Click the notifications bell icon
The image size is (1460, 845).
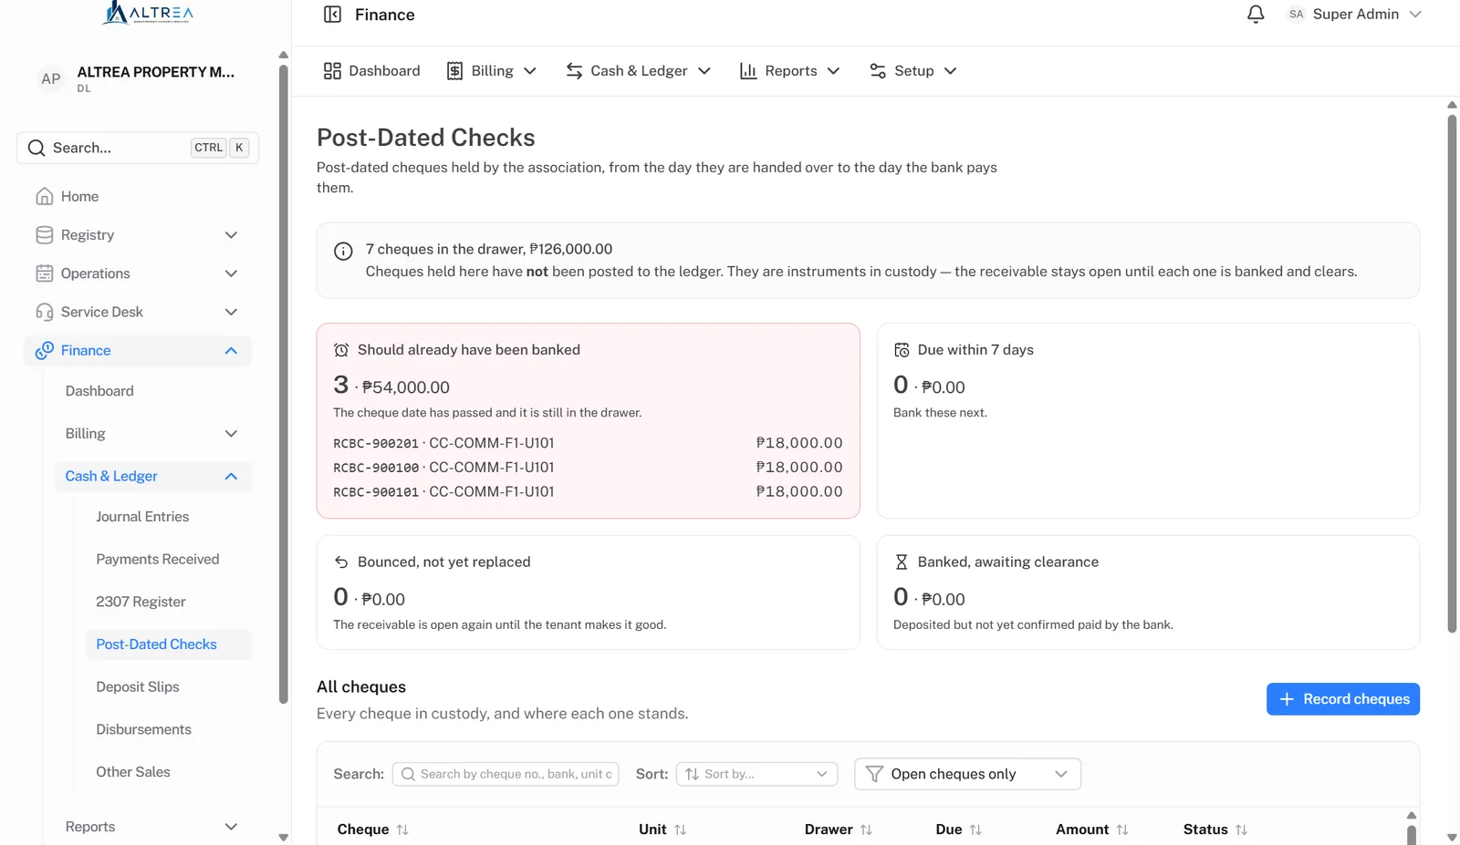tap(1256, 15)
